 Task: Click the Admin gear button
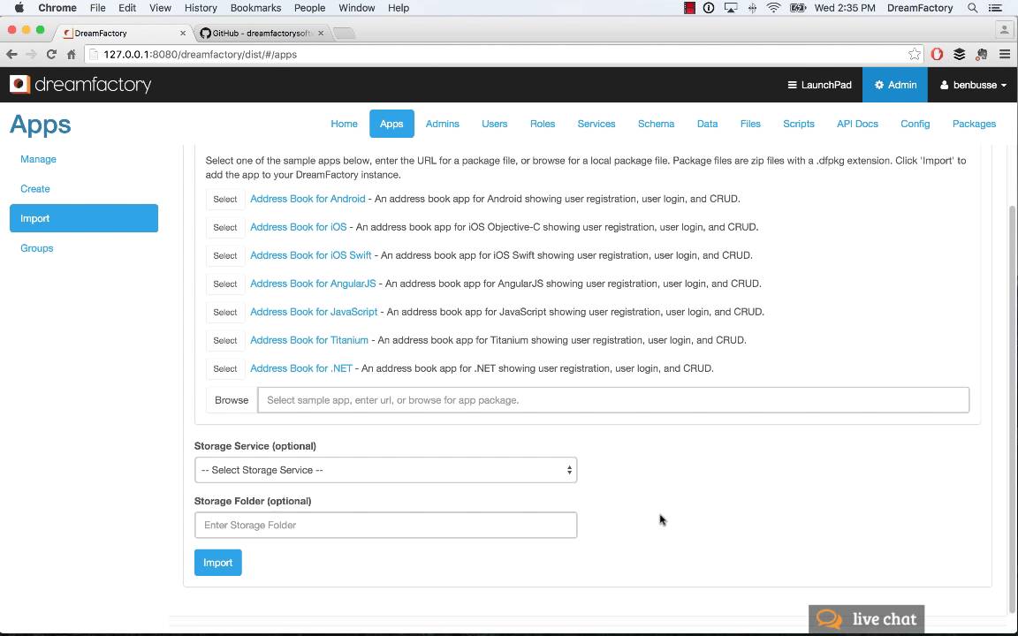coord(895,85)
